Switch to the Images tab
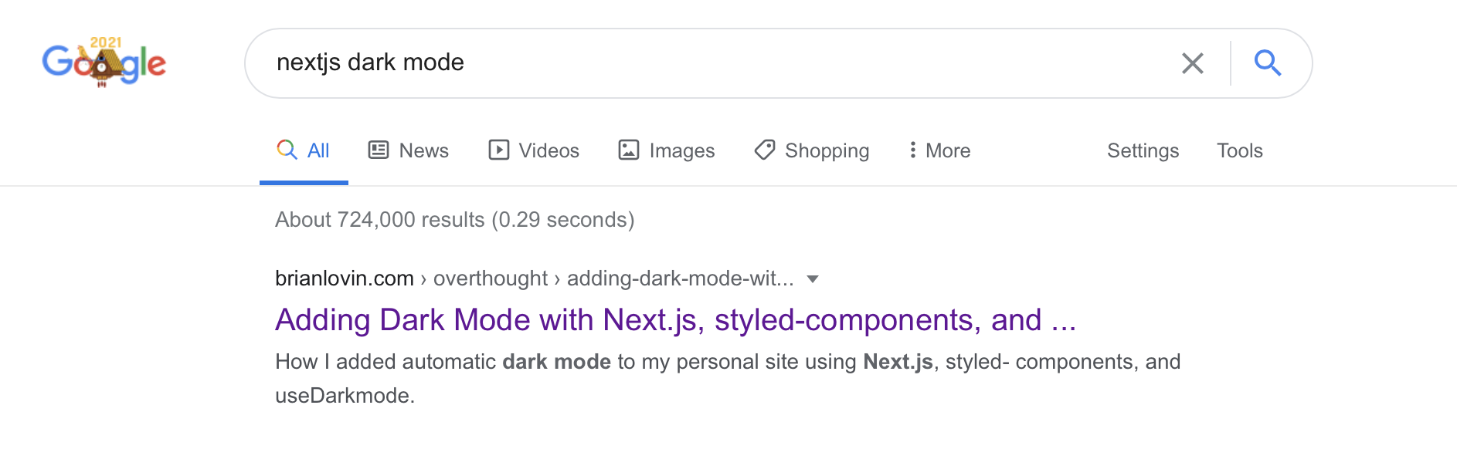The image size is (1457, 449). (666, 150)
